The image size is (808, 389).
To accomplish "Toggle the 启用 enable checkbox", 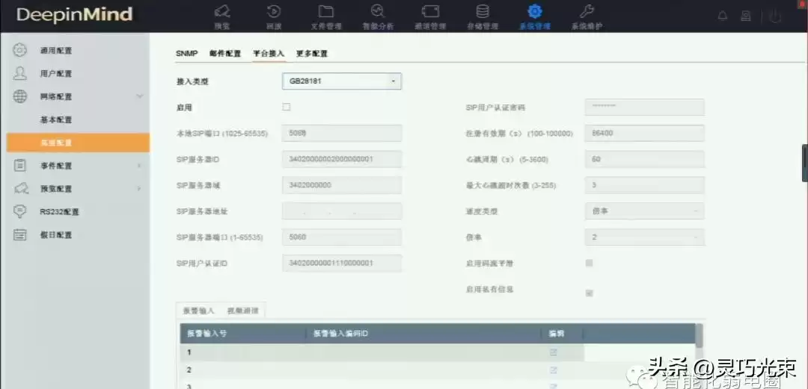I will coord(287,107).
